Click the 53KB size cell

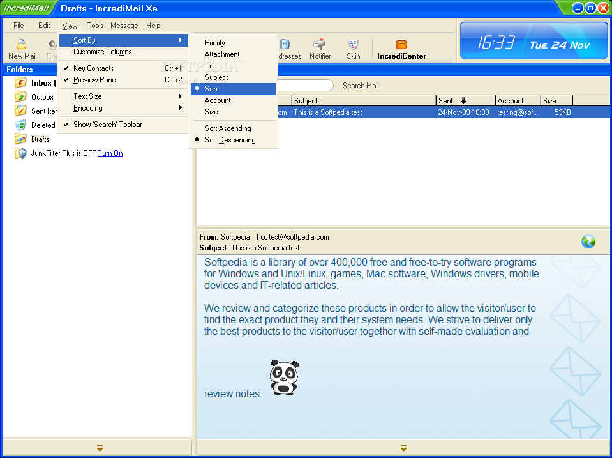click(x=562, y=112)
